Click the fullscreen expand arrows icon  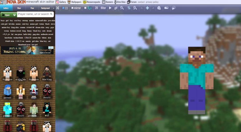tap(58, 8)
